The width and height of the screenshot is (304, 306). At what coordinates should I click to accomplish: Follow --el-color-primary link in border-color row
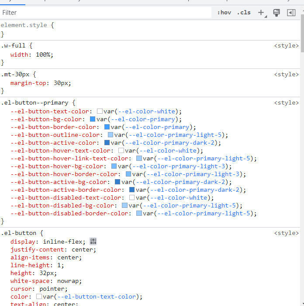coord(157,127)
